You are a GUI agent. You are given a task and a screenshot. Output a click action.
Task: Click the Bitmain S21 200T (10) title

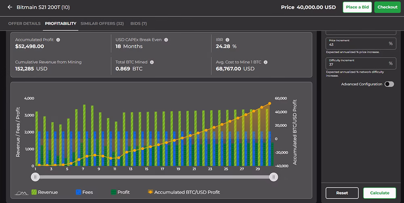43,7
